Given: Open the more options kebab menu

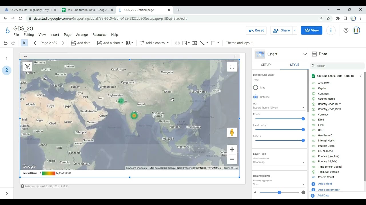Looking at the screenshot, I should point(331,30).
